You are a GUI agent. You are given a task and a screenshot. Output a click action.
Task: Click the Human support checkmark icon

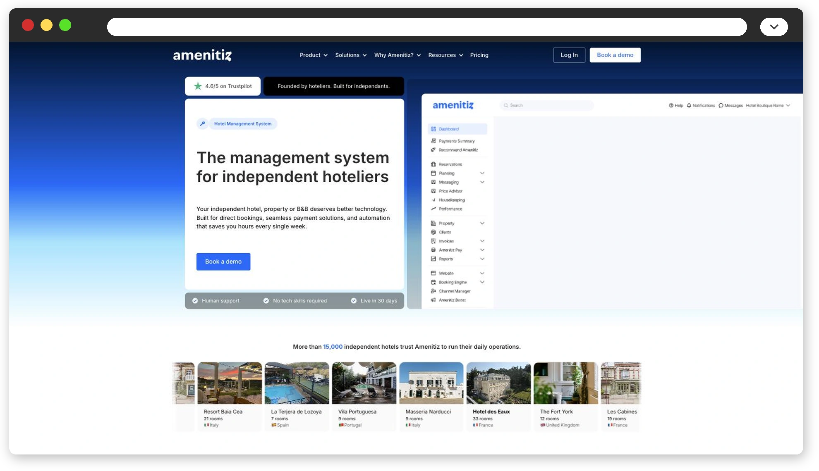[195, 301]
